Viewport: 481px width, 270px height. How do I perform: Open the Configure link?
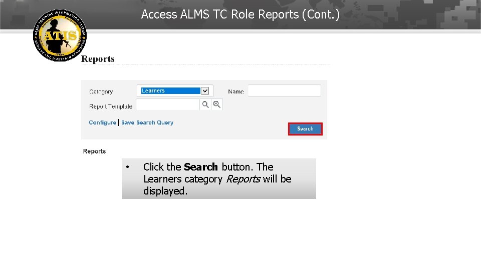[x=102, y=122]
